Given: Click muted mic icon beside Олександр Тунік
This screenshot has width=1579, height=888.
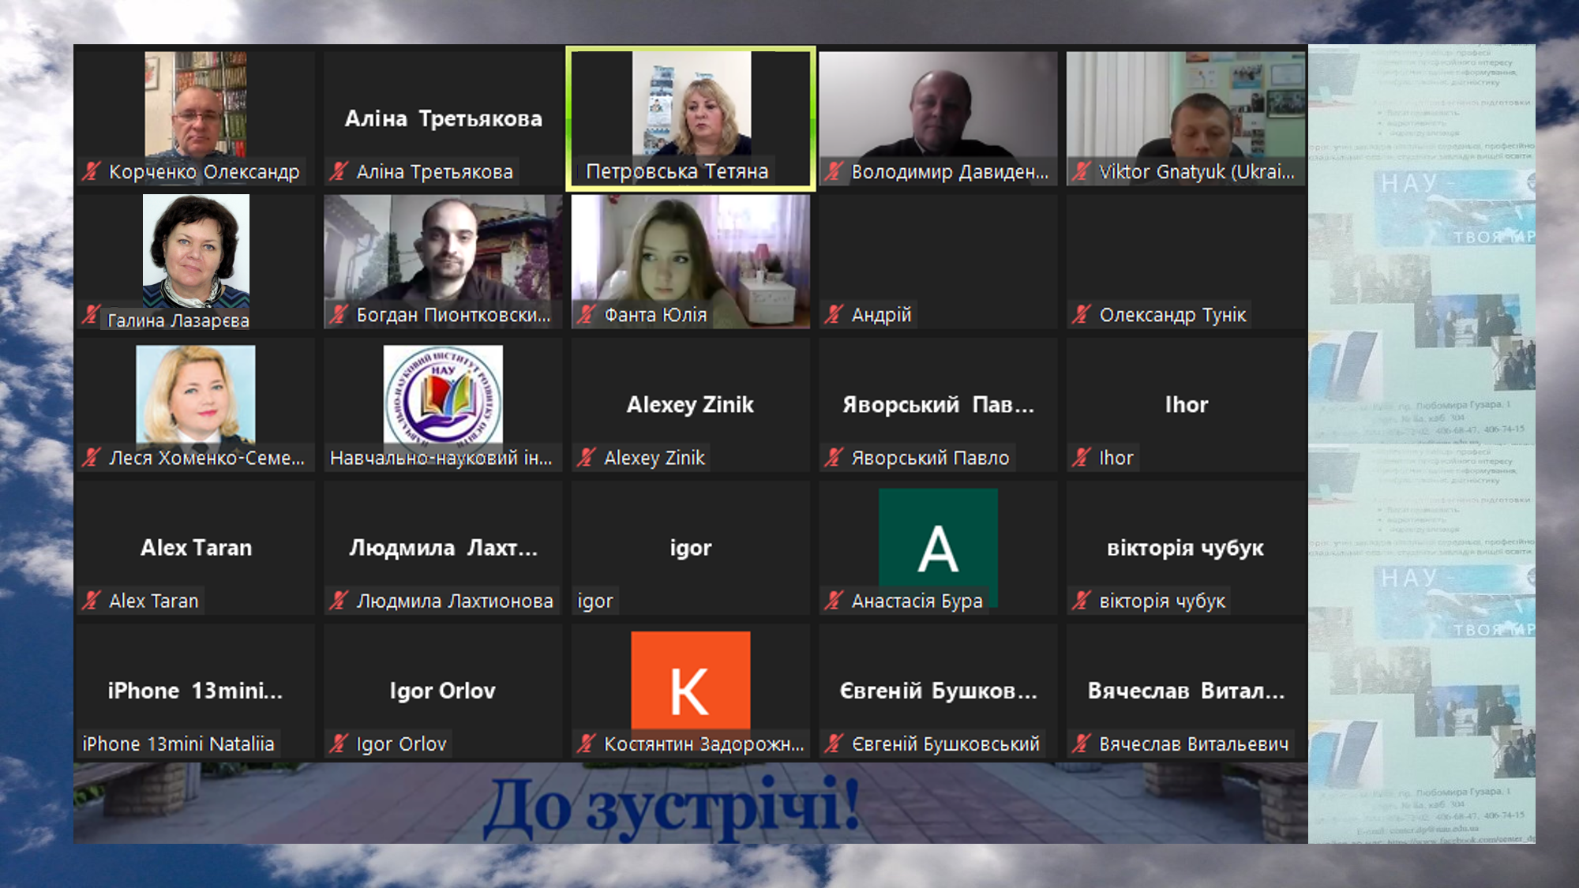Looking at the screenshot, I should point(1082,315).
